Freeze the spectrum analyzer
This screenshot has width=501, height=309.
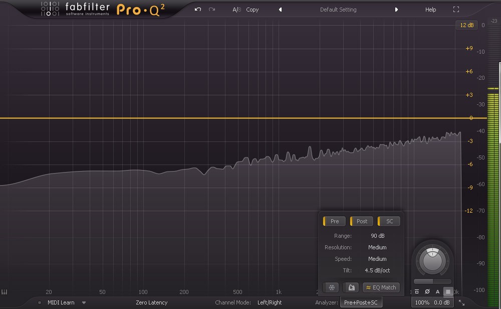coord(331,287)
